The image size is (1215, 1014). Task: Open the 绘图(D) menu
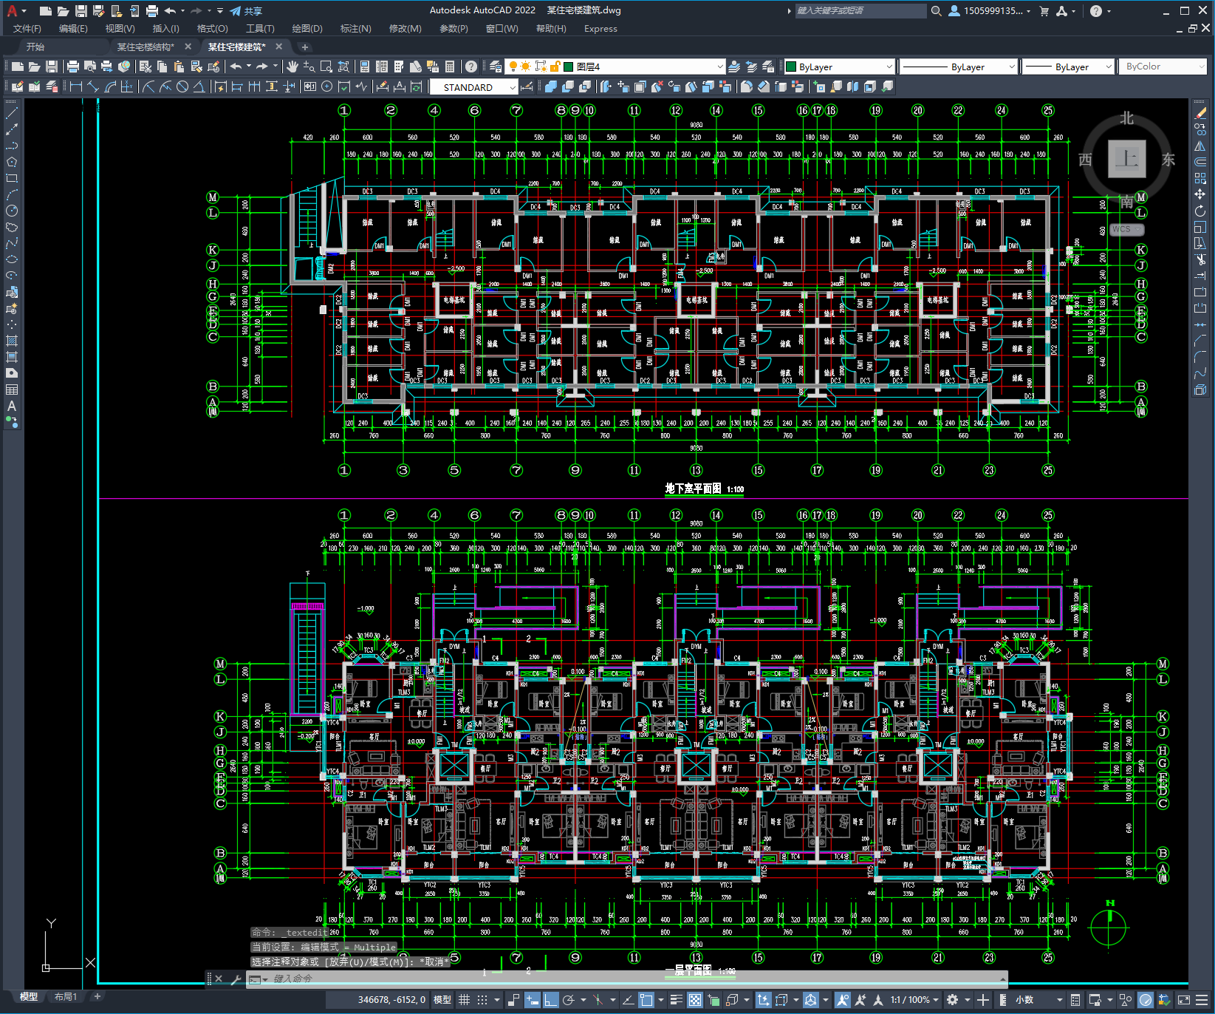pyautogui.click(x=307, y=29)
